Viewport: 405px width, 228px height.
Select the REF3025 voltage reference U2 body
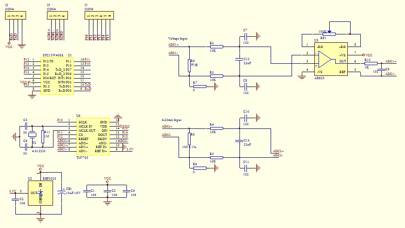click(x=40, y=193)
